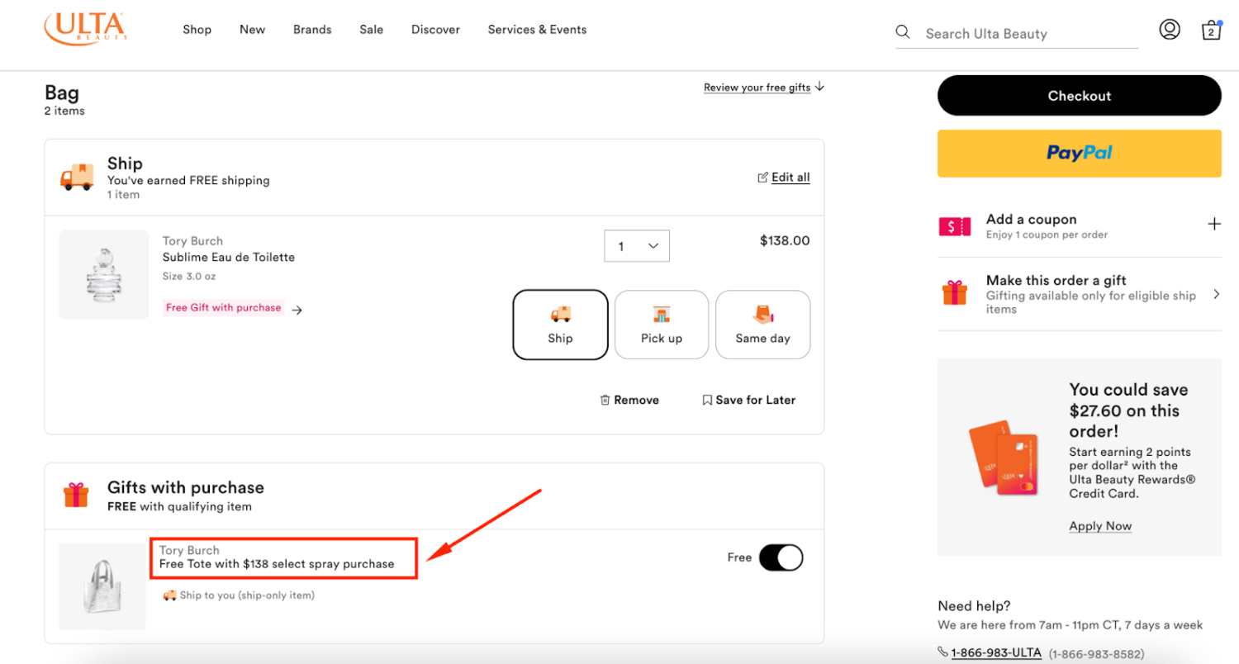Viewport: 1239px width, 664px height.
Task: Click the search magnifier icon
Action: click(903, 32)
